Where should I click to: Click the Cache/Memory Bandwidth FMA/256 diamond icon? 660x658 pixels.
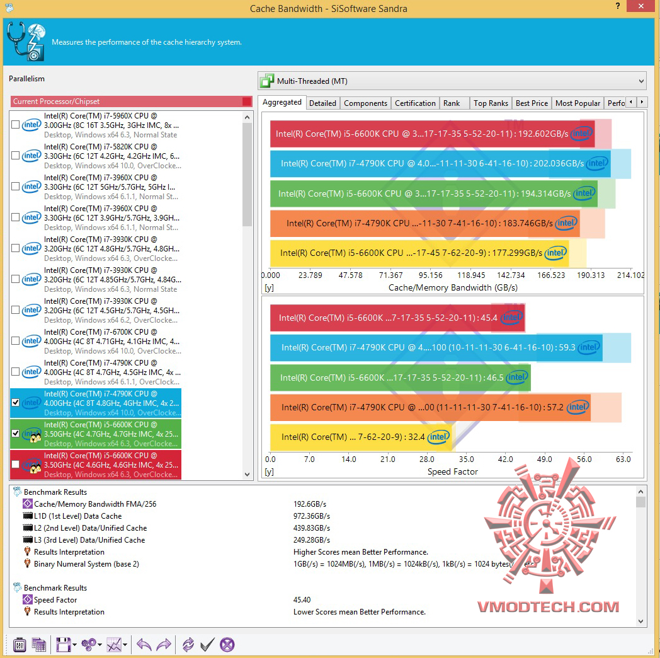click(27, 504)
